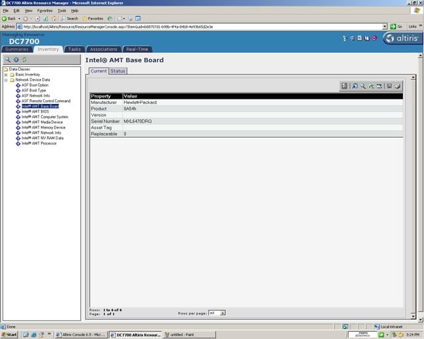Click the Go button beside address bar

396,26
